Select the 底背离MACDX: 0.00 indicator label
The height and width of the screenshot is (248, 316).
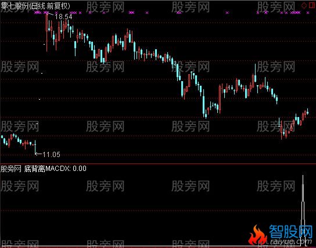[x=55, y=169]
